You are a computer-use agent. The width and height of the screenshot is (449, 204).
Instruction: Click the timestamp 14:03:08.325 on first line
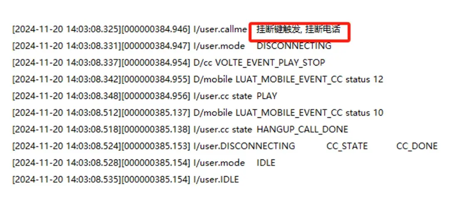point(92,29)
